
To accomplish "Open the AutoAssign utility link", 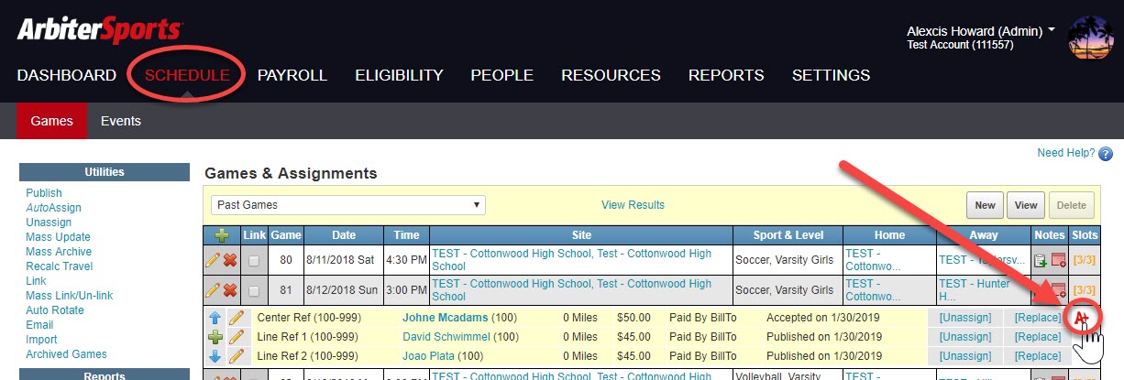I will 53,208.
